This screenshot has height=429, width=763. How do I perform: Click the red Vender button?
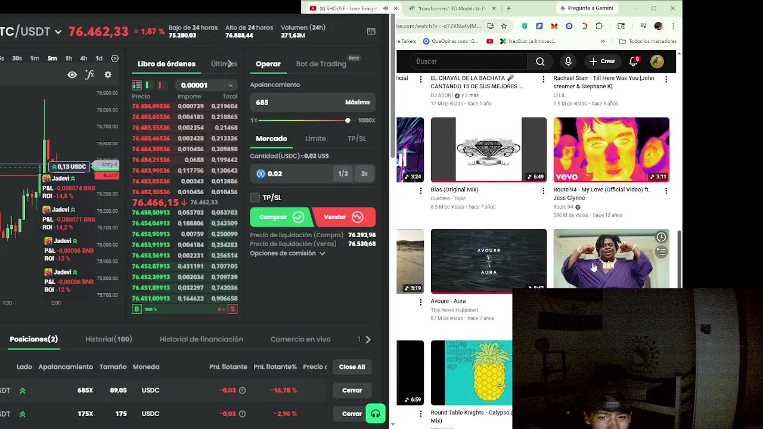point(344,217)
